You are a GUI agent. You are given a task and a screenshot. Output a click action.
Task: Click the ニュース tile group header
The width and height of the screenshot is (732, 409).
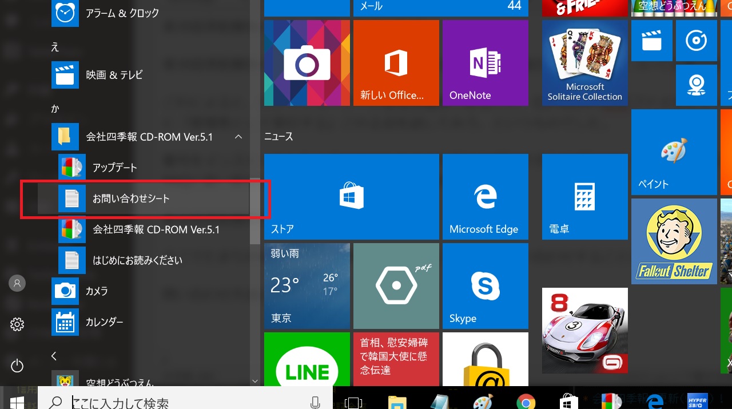point(279,137)
